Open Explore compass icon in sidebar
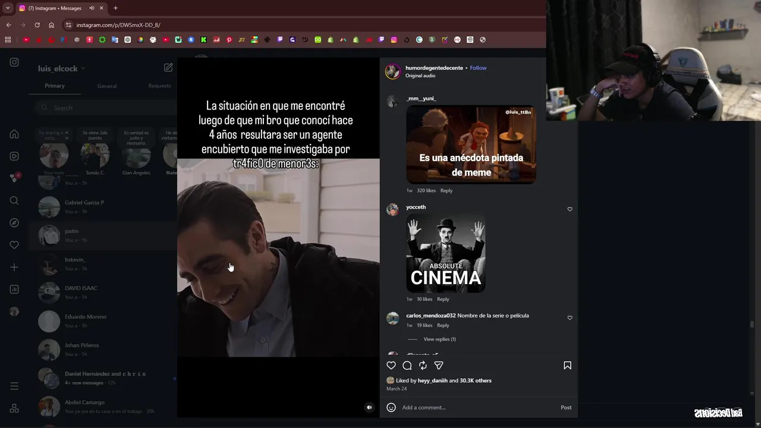The image size is (761, 428). [x=14, y=223]
